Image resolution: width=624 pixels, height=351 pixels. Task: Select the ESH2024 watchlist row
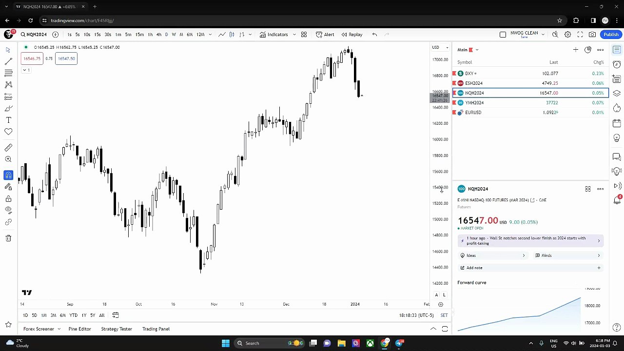point(530,83)
